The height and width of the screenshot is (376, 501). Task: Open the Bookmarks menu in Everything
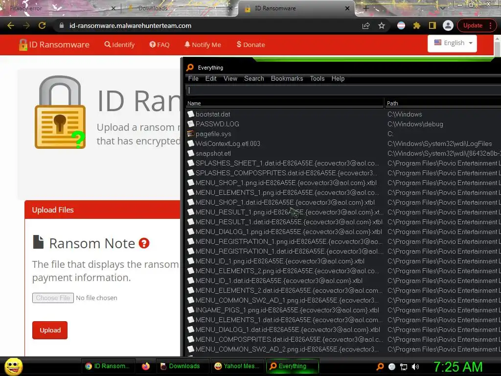click(x=287, y=79)
